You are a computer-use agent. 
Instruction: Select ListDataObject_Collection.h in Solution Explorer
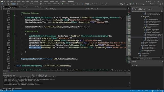(x=154, y=21)
